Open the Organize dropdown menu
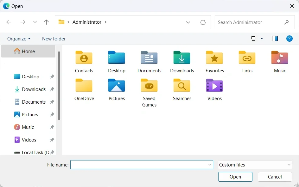The height and width of the screenshot is (187, 299). point(19,39)
